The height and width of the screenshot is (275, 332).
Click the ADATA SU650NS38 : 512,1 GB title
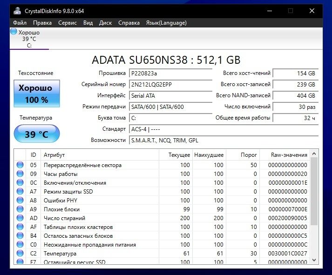(x=166, y=60)
